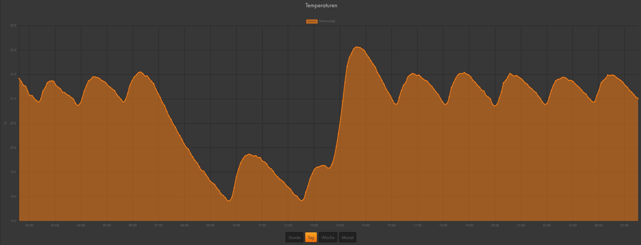Click the 02:00 x-axis time label
The width and height of the screenshot is (641, 245).
pos(29,225)
